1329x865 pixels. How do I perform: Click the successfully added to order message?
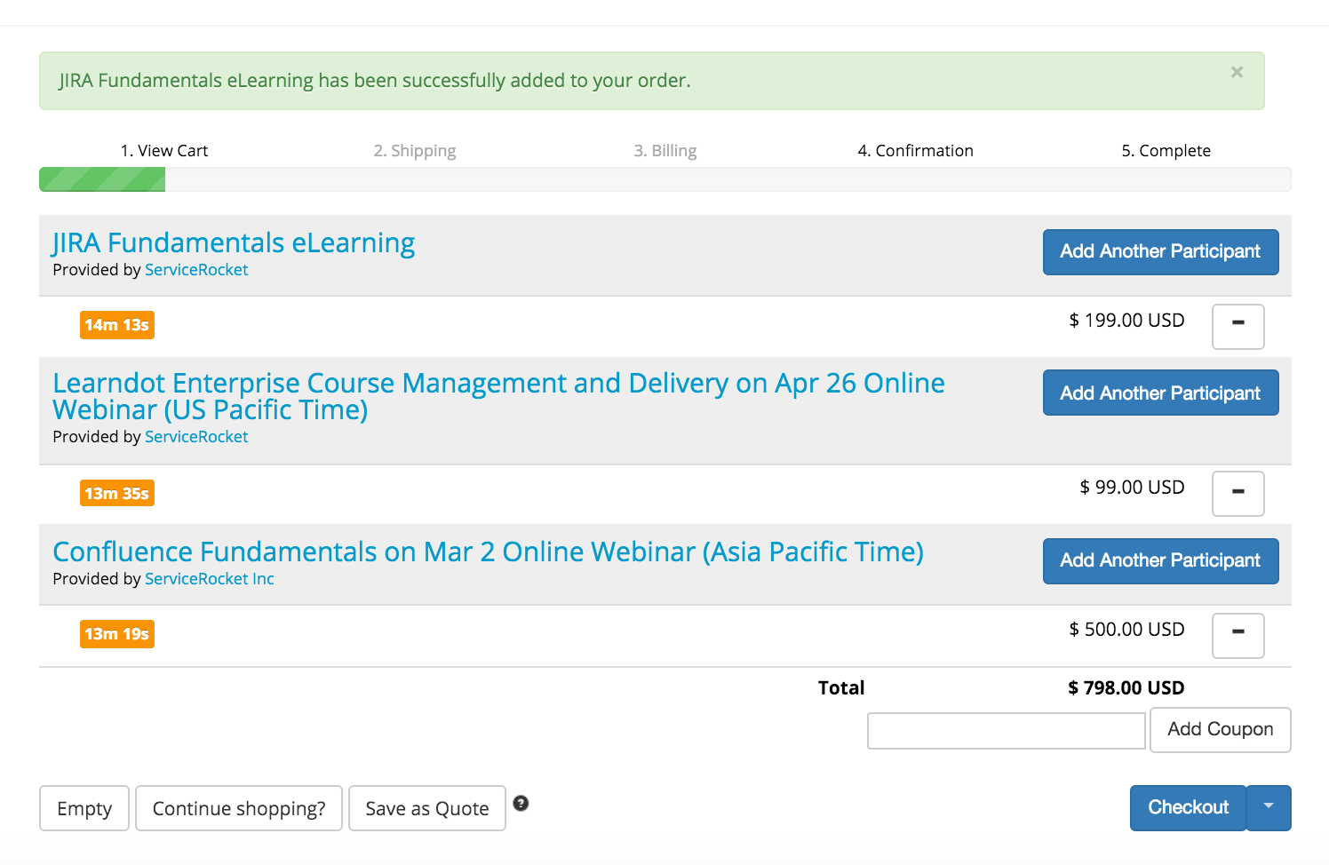pyautogui.click(x=375, y=81)
